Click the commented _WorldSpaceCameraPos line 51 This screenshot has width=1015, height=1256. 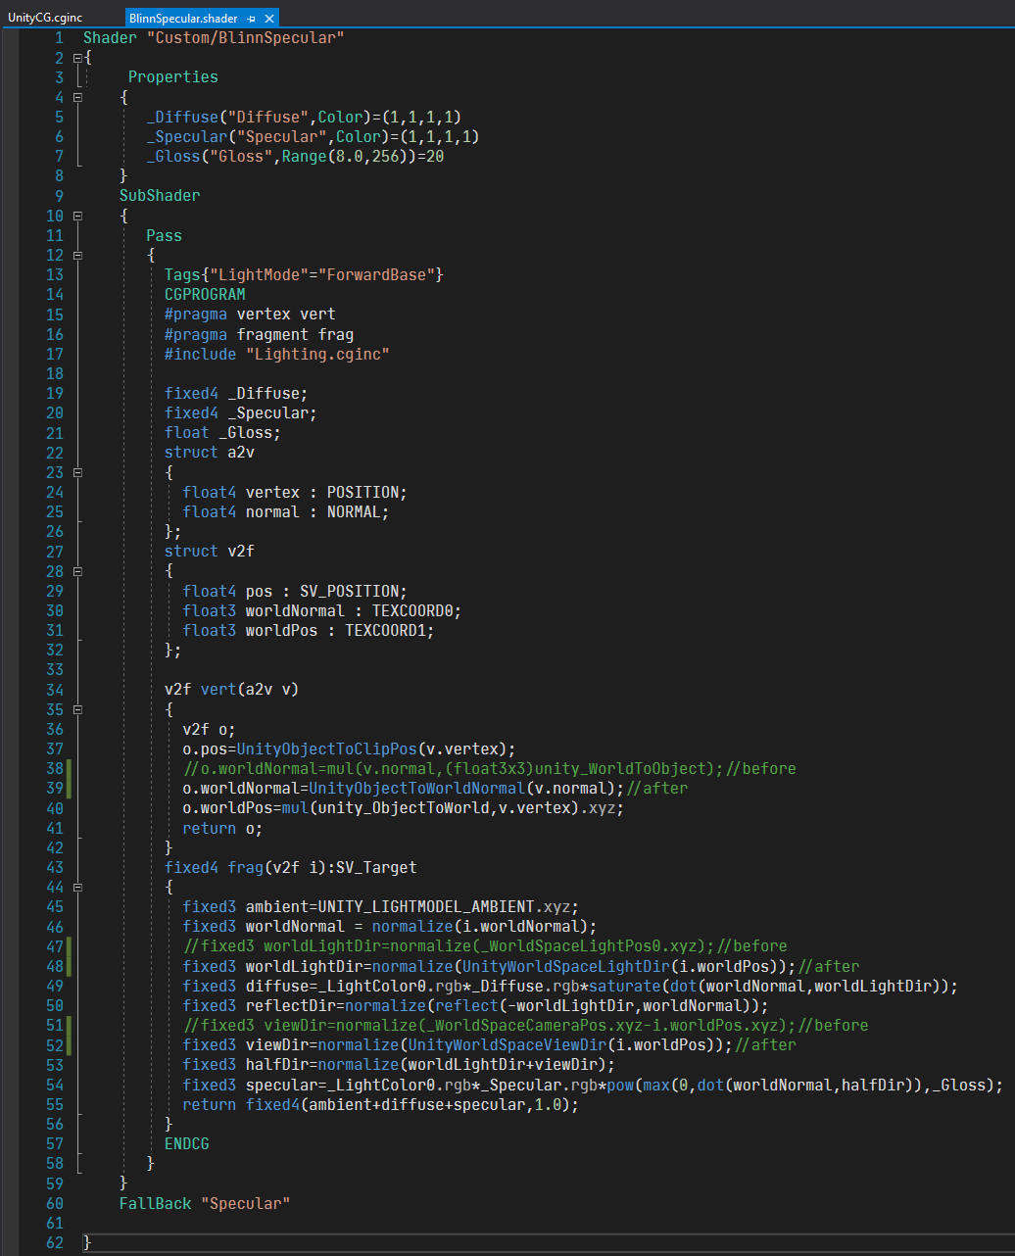pyautogui.click(x=526, y=1025)
